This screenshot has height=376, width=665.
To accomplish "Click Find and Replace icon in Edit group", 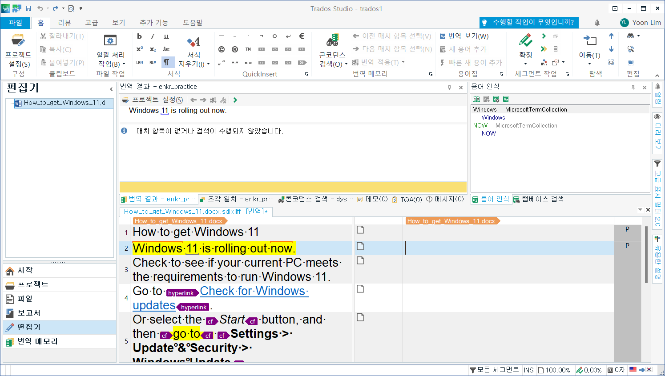I will (x=631, y=49).
